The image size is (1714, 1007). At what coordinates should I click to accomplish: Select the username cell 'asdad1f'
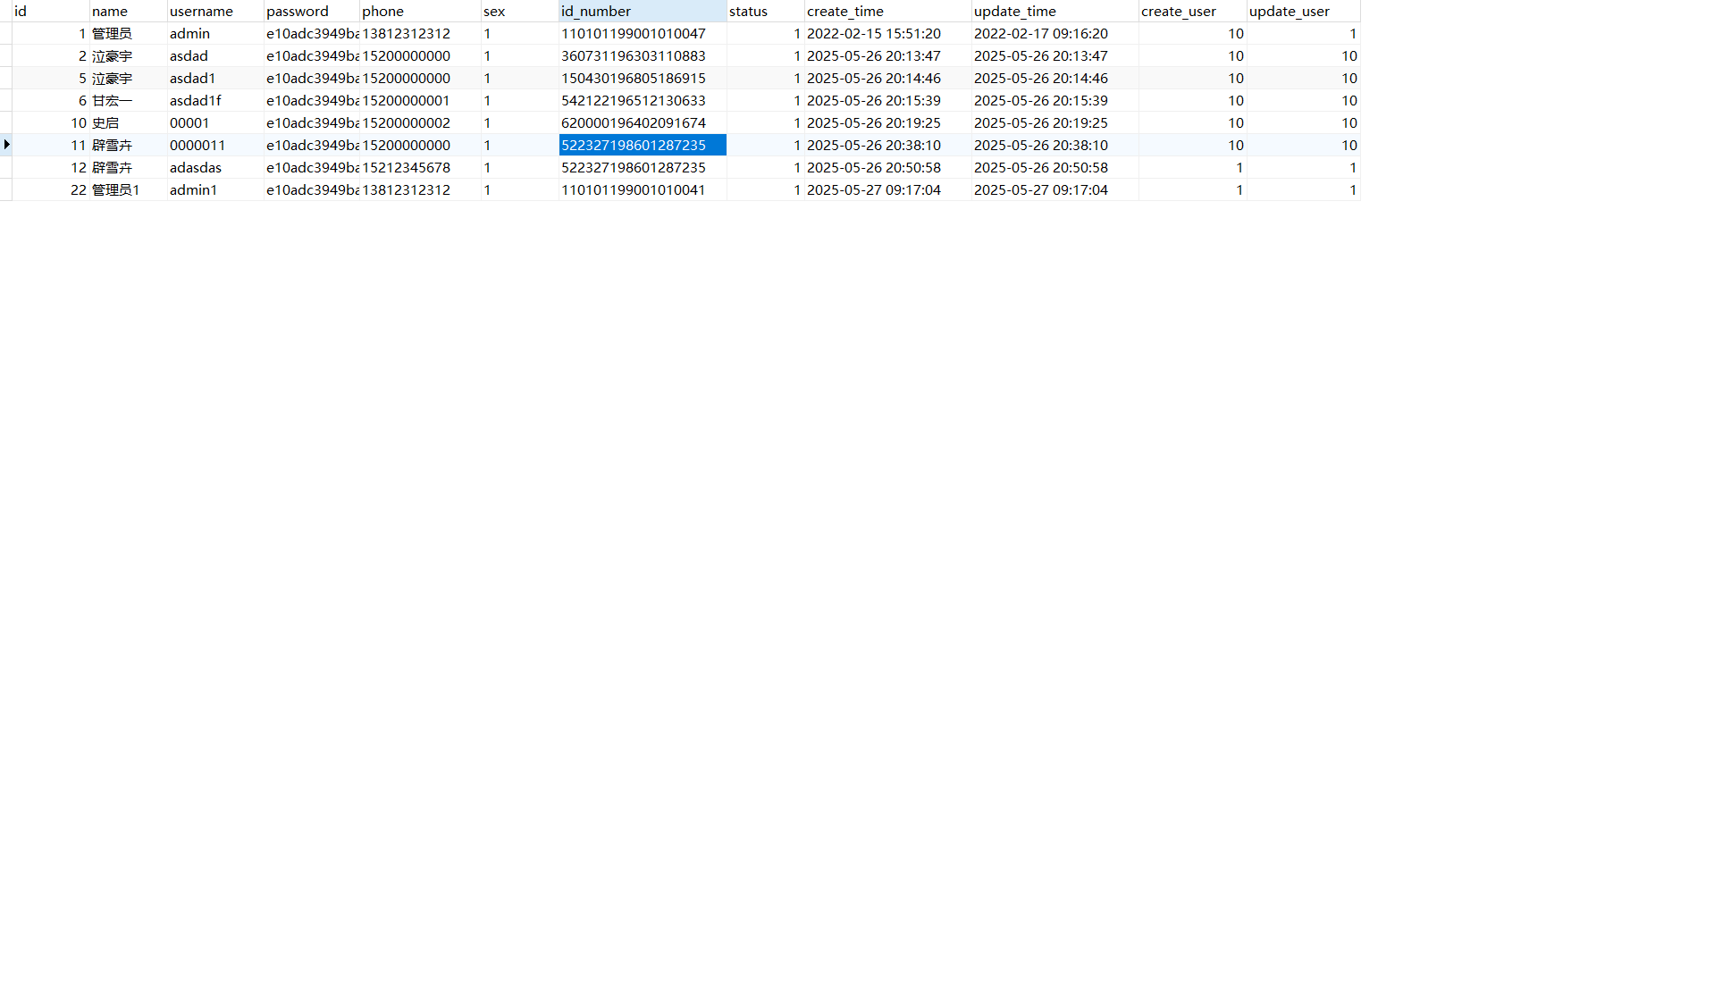tap(196, 101)
